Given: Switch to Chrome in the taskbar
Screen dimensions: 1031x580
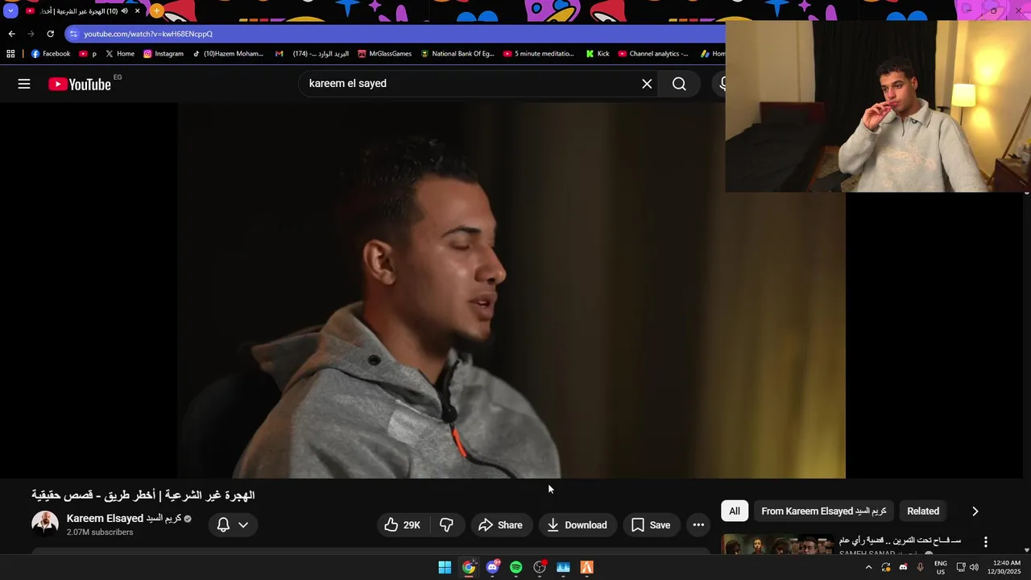Looking at the screenshot, I should (x=469, y=567).
